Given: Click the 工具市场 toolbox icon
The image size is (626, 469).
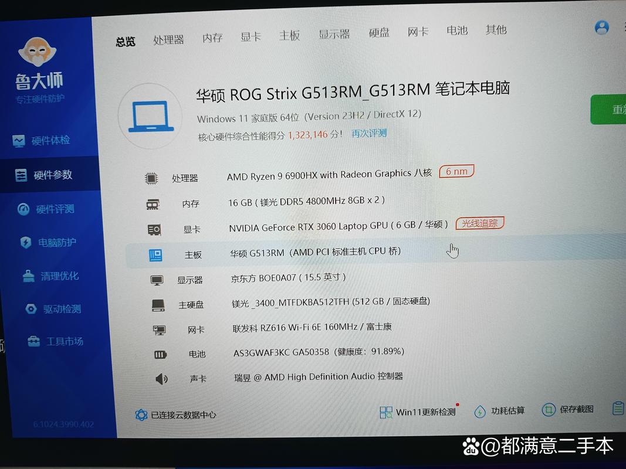Looking at the screenshot, I should coord(33,341).
